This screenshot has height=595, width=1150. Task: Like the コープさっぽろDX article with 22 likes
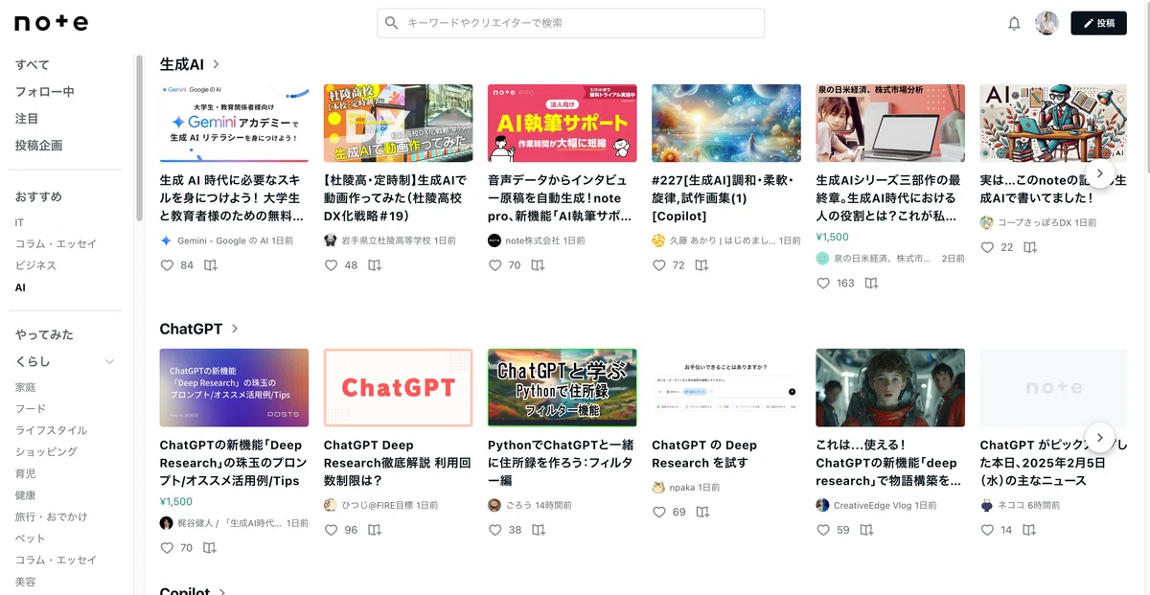987,247
